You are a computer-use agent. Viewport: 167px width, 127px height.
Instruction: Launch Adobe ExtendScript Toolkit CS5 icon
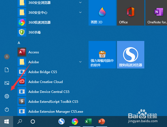tap(22, 101)
